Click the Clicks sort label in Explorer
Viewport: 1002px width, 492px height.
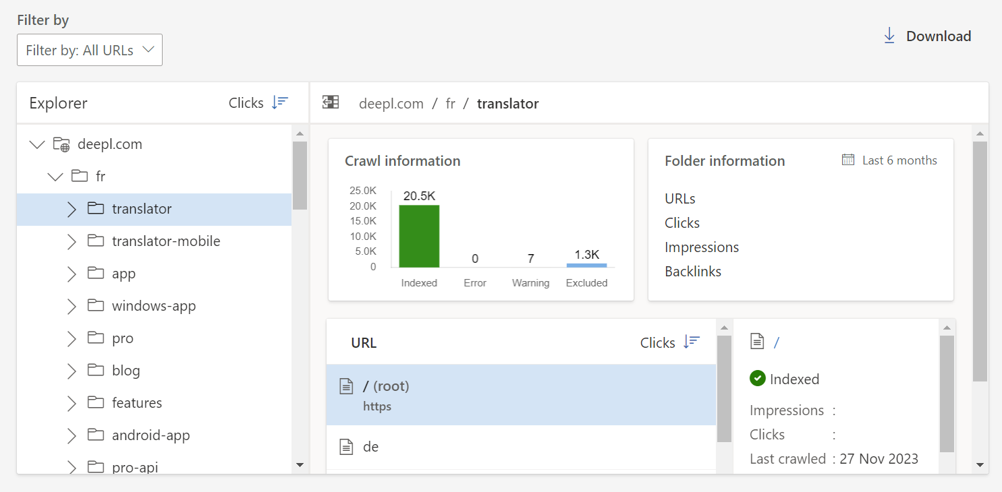(x=246, y=103)
